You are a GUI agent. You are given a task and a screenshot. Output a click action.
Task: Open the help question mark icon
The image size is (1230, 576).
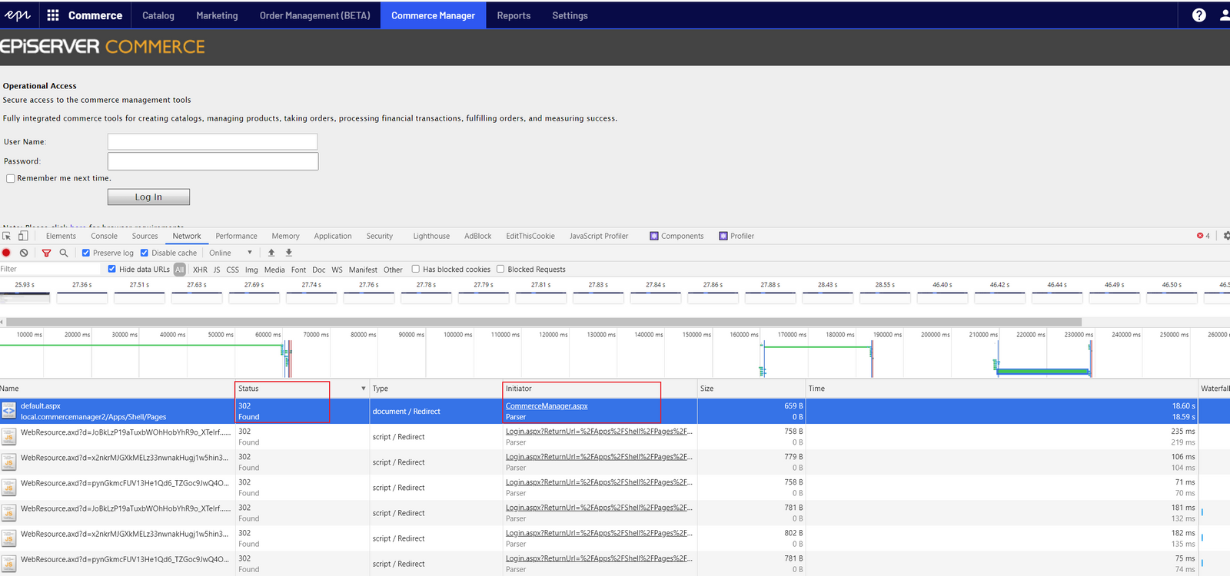[1198, 15]
